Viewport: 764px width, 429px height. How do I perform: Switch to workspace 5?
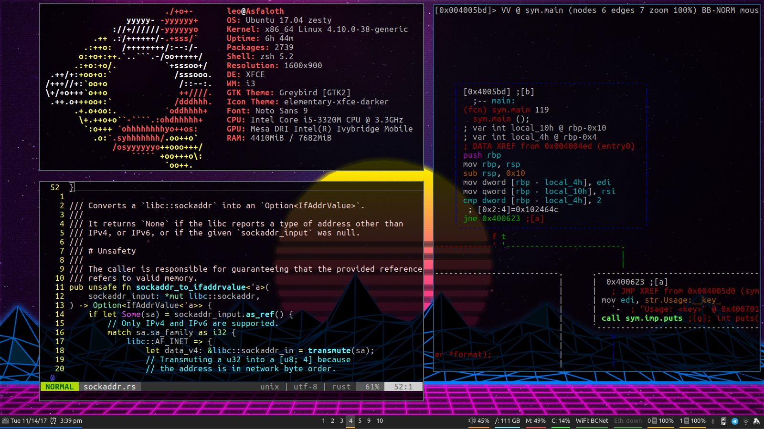click(x=359, y=421)
